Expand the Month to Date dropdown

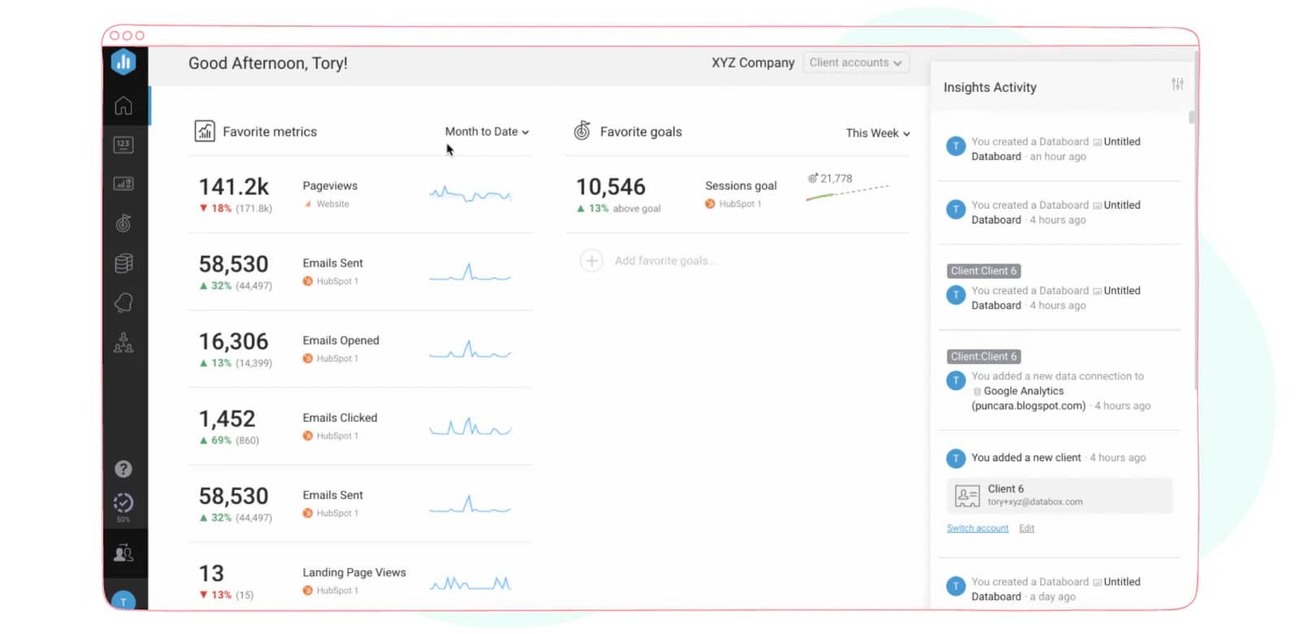click(487, 132)
